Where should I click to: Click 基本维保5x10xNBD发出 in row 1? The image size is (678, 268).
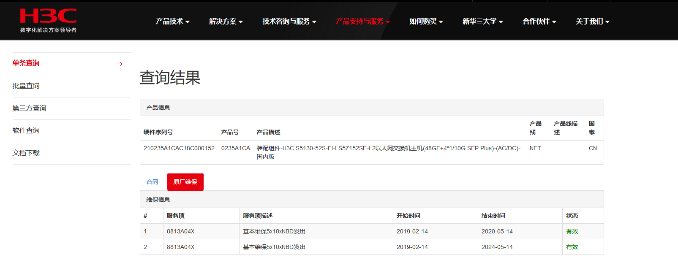click(x=274, y=231)
